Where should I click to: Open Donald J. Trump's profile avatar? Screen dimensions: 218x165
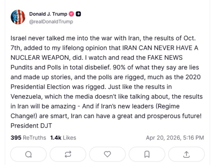(x=18, y=17)
